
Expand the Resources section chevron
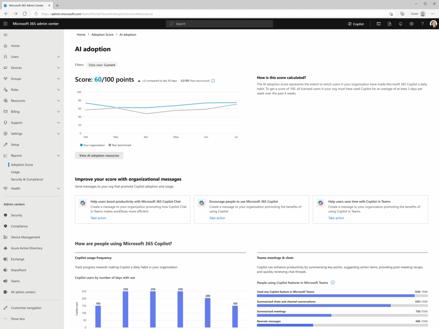[58, 101]
